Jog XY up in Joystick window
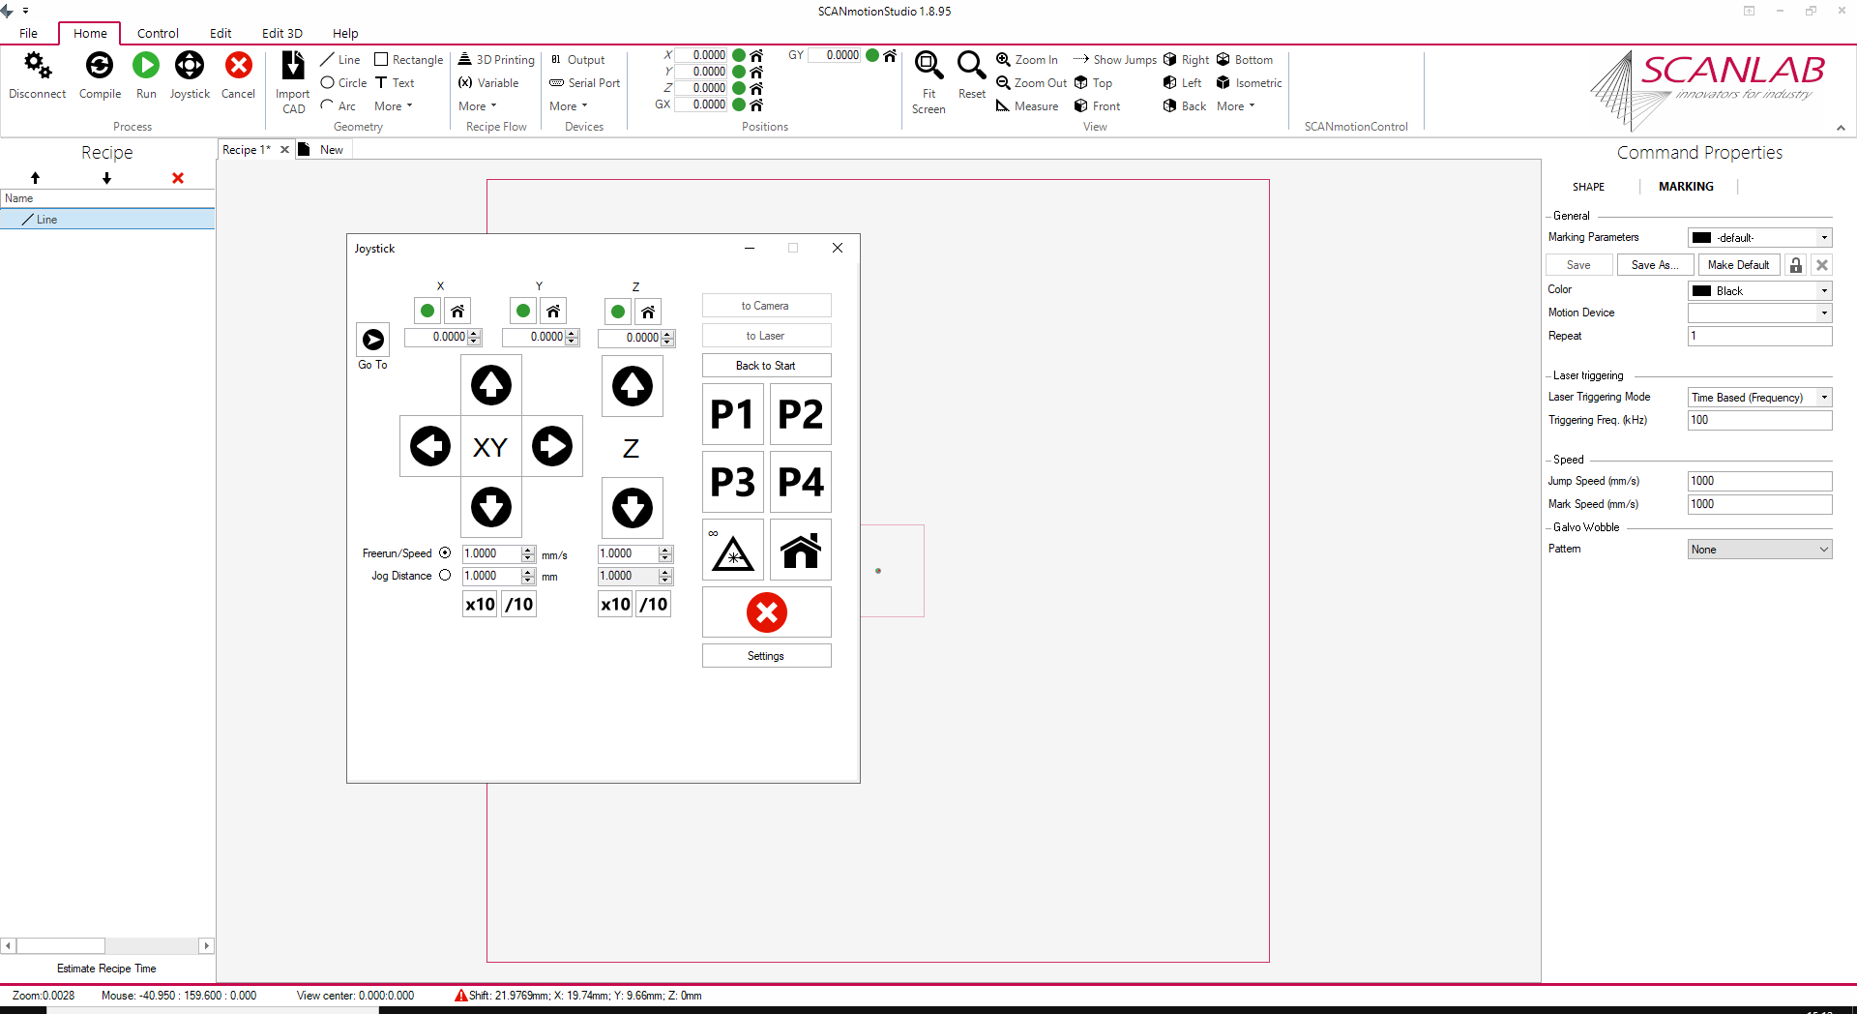Viewport: 1857px width, 1014px height. (x=491, y=385)
